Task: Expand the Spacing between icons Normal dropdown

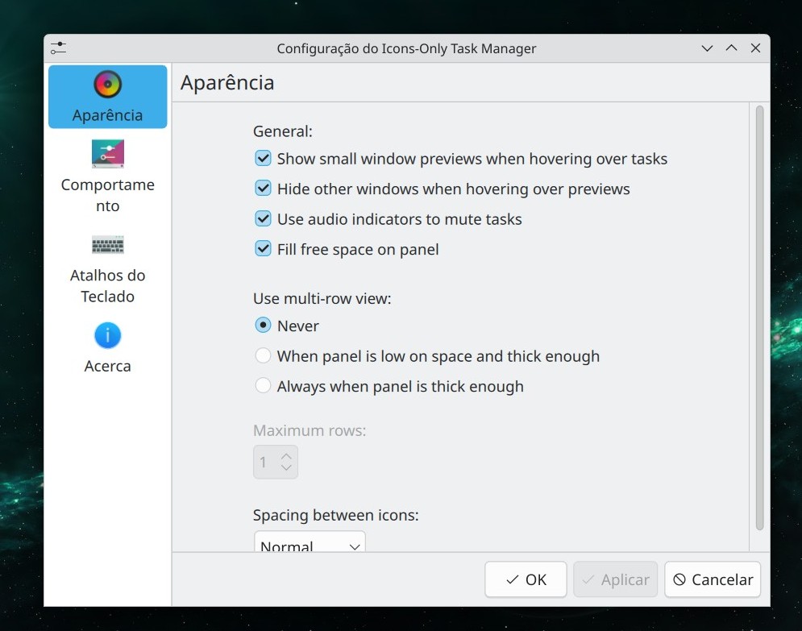Action: click(x=310, y=543)
